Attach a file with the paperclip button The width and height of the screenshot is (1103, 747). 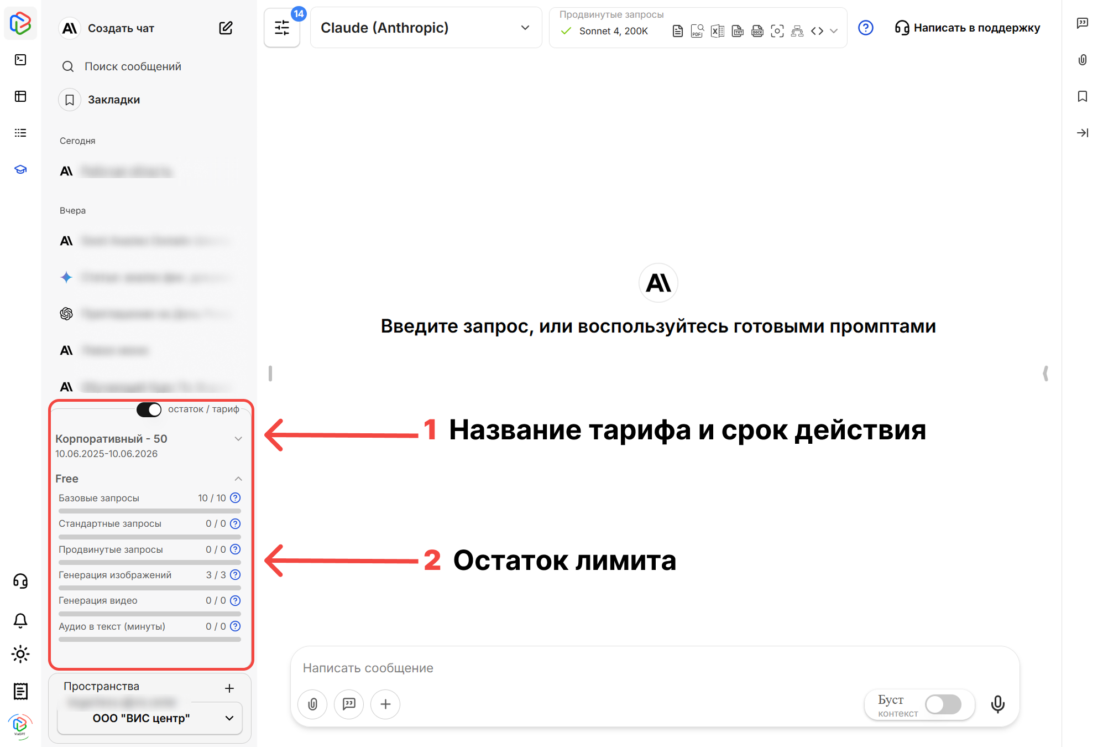coord(313,704)
